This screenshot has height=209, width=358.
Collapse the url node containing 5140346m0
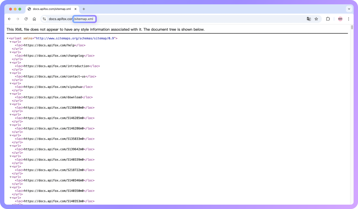click(x=11, y=177)
